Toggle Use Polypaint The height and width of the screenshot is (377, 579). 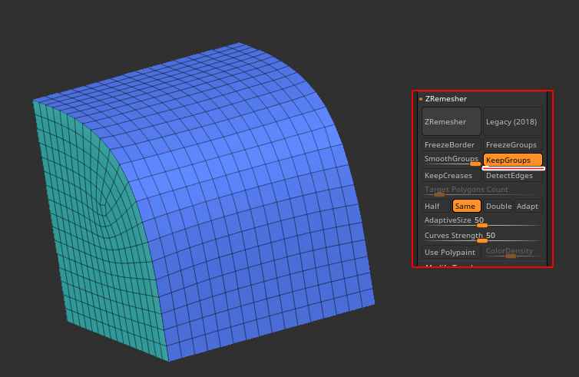[451, 252]
